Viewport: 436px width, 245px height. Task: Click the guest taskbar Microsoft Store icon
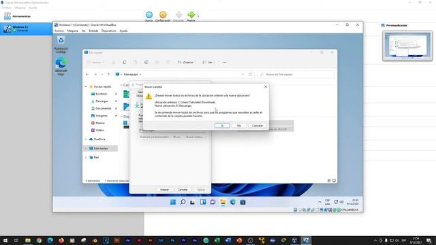[x=243, y=202]
